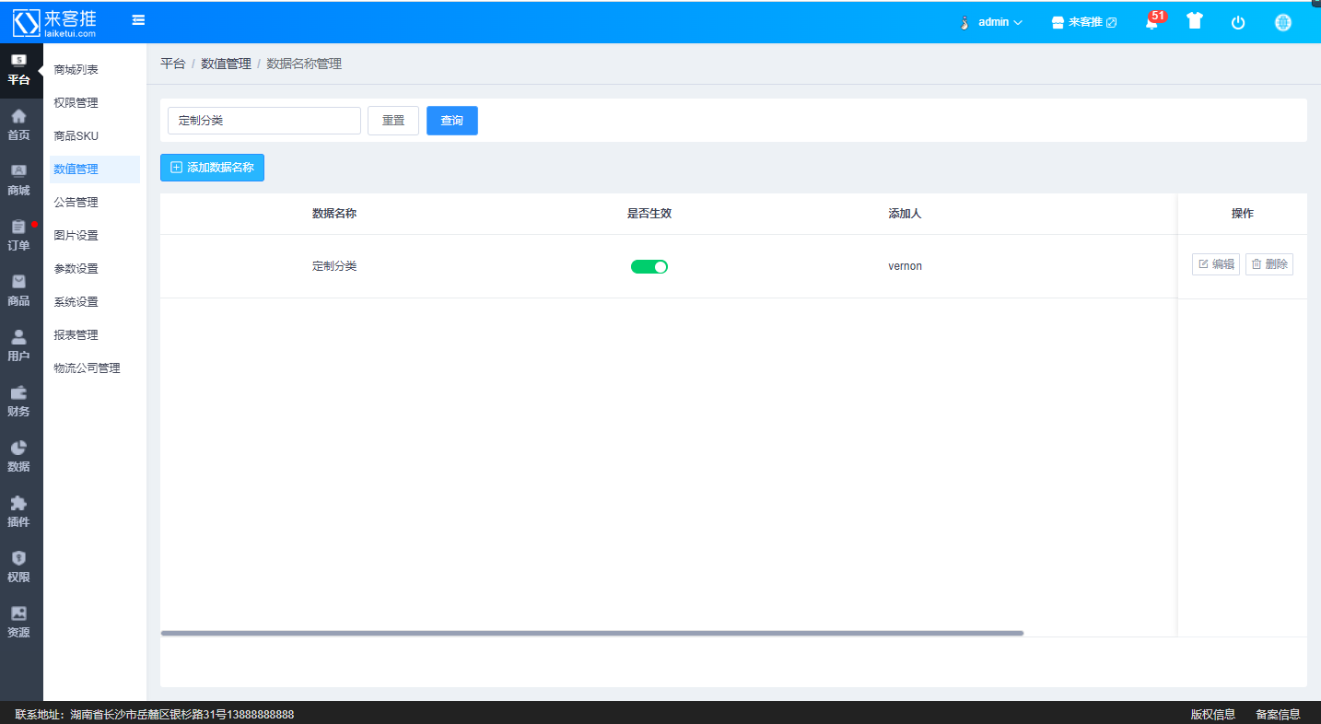Image resolution: width=1321 pixels, height=724 pixels.
Task: Select 报表管理 submenu item
Action: click(95, 335)
